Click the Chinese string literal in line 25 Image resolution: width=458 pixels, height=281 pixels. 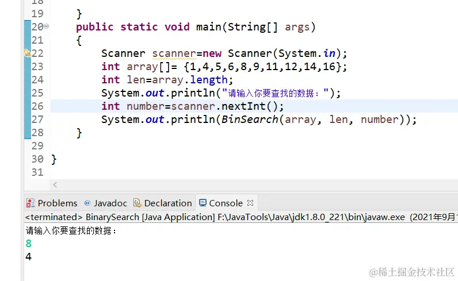pyautogui.click(x=275, y=93)
